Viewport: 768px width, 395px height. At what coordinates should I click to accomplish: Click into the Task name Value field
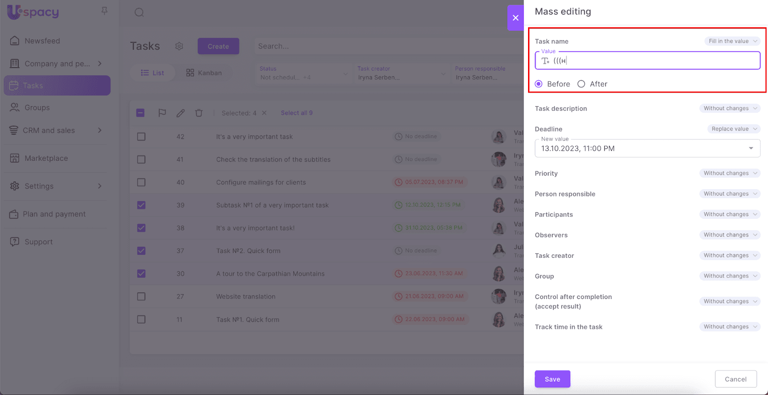coord(653,61)
